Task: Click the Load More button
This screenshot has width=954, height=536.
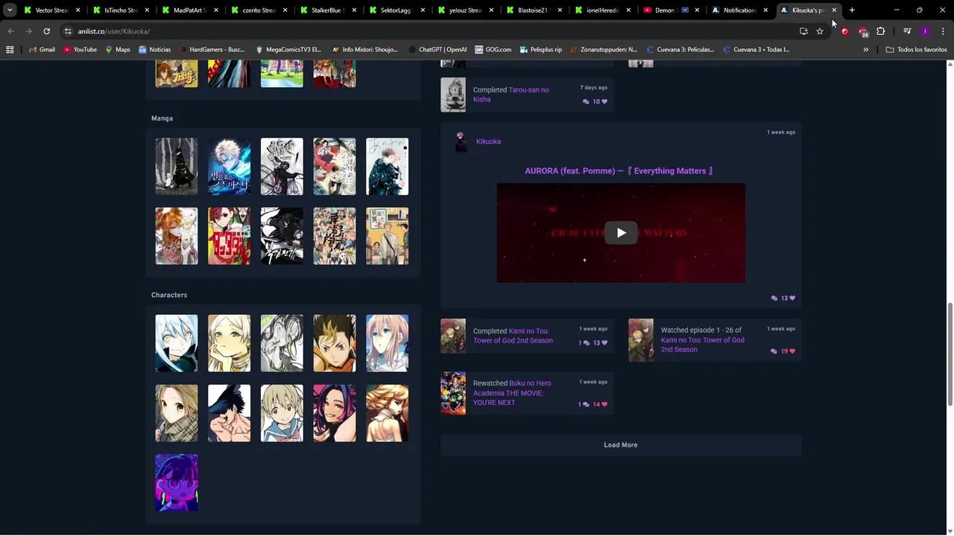Action: coord(621,445)
